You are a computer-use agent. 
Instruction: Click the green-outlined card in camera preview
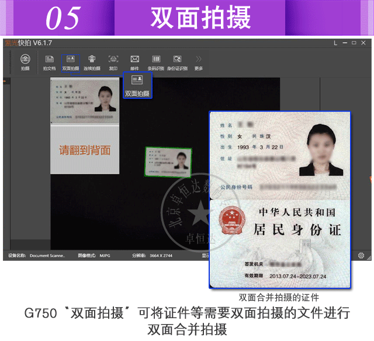tap(168, 163)
